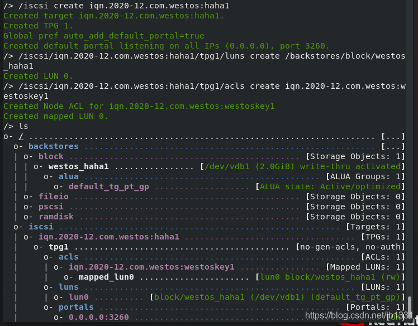Select the "/> ls" command line
Screen dimensions: 418x326
coord(16,126)
